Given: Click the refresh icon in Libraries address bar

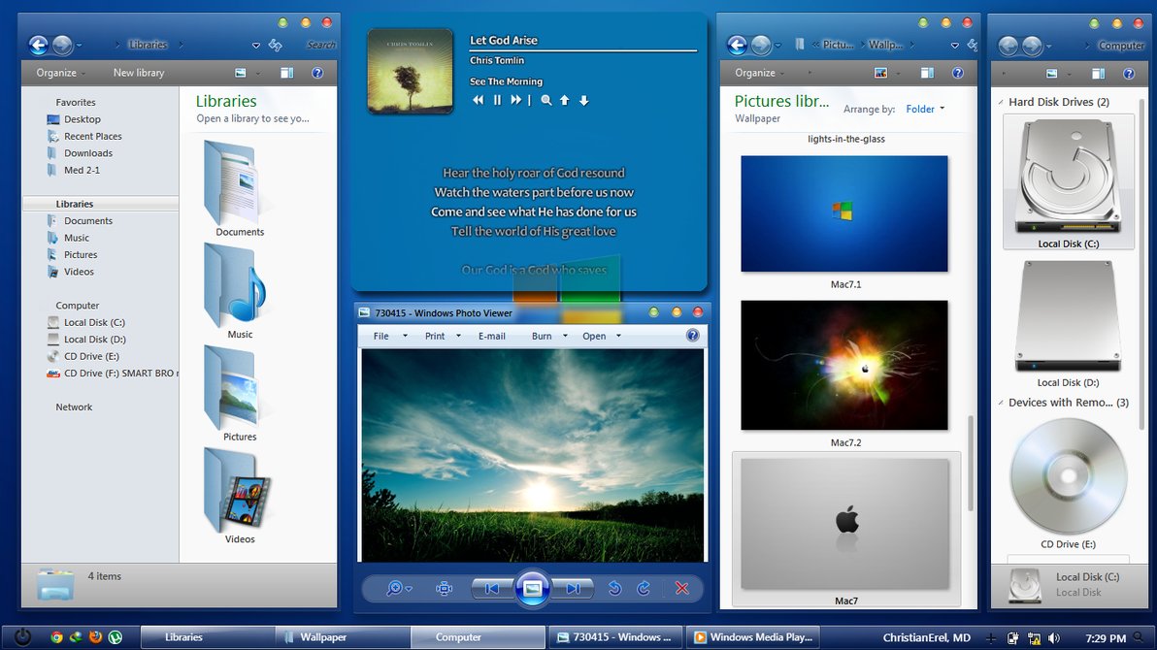Looking at the screenshot, I should 276,45.
